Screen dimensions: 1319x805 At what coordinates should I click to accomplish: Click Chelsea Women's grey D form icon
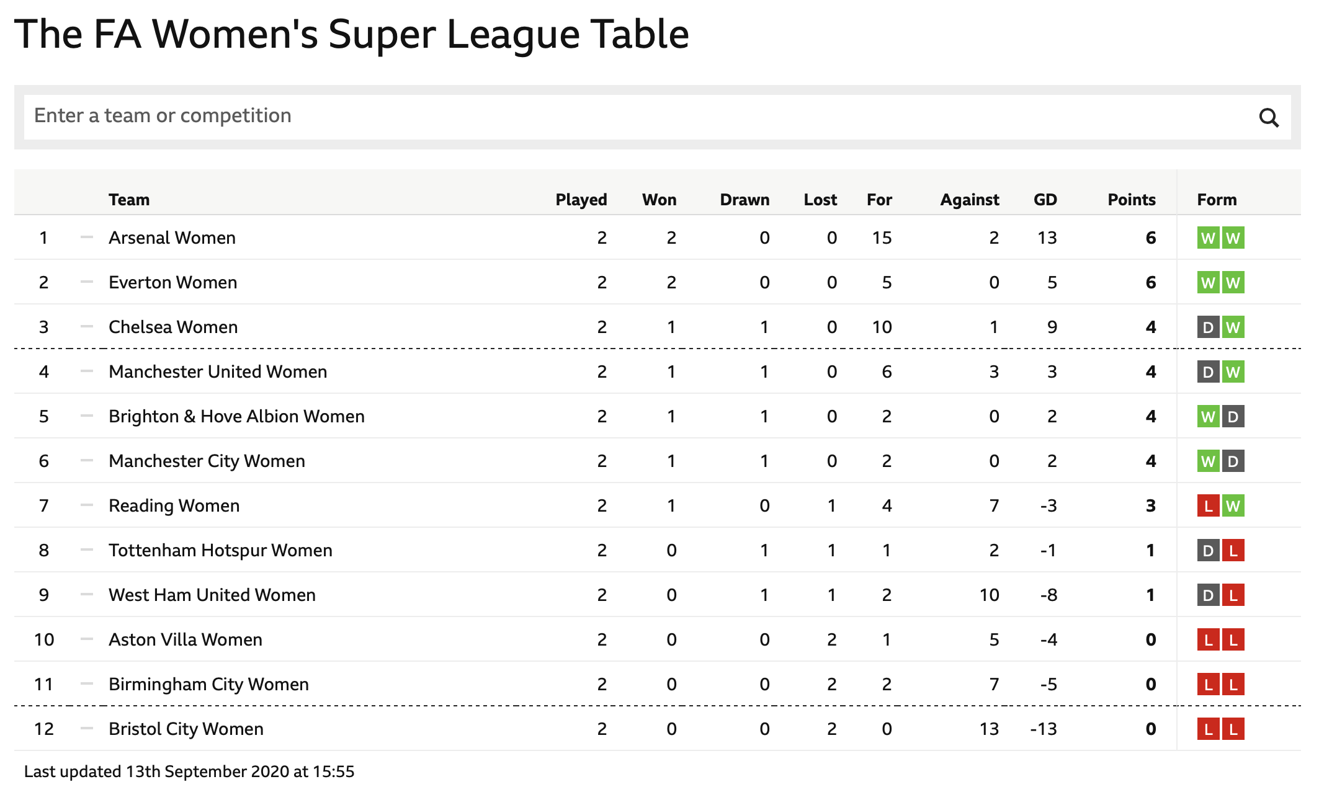point(1208,327)
